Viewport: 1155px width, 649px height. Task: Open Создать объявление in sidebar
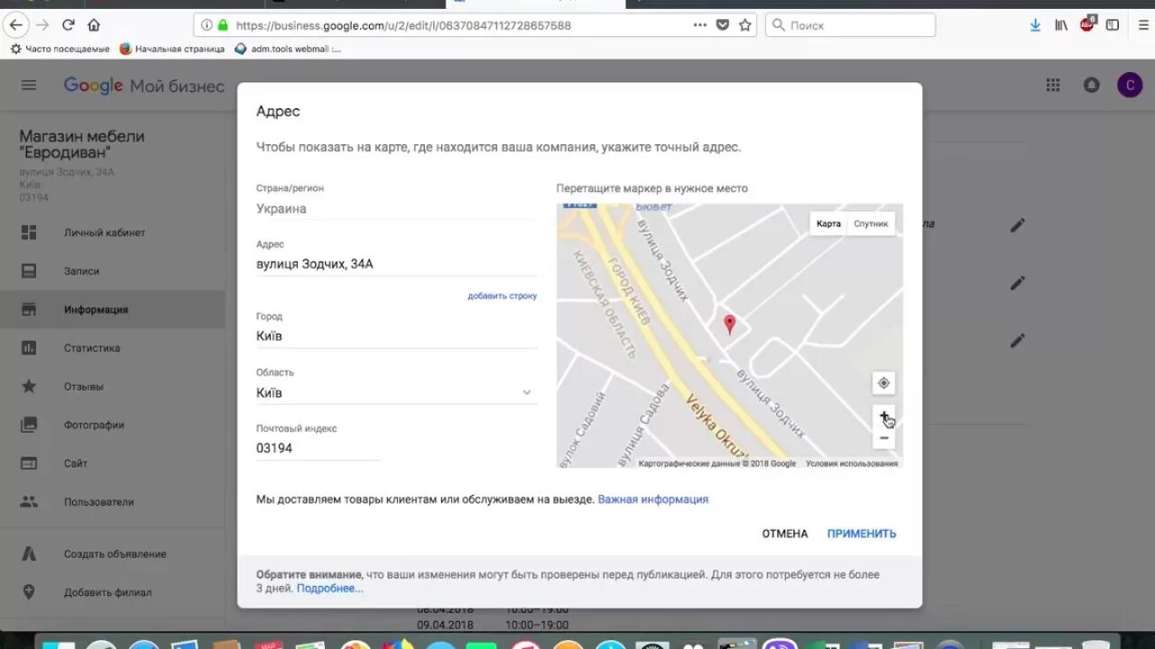pyautogui.click(x=113, y=553)
